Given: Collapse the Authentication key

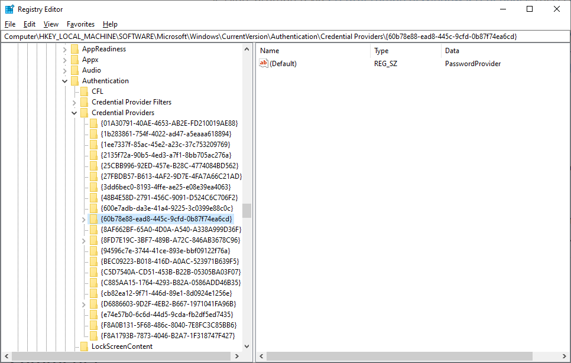Looking at the screenshot, I should point(64,81).
